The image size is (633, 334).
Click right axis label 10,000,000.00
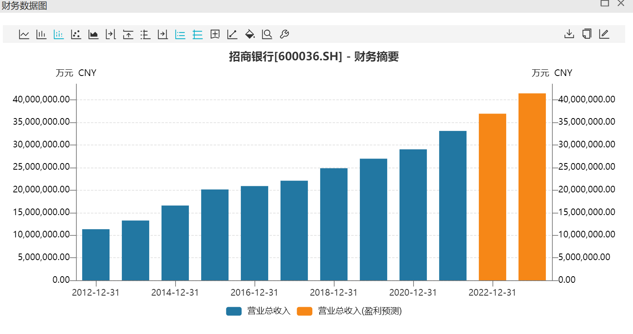587,235
